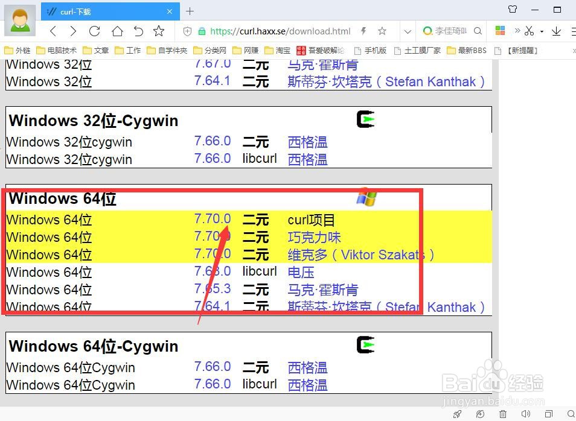
Task: Click the 李佳琦 search box
Action: [451, 31]
